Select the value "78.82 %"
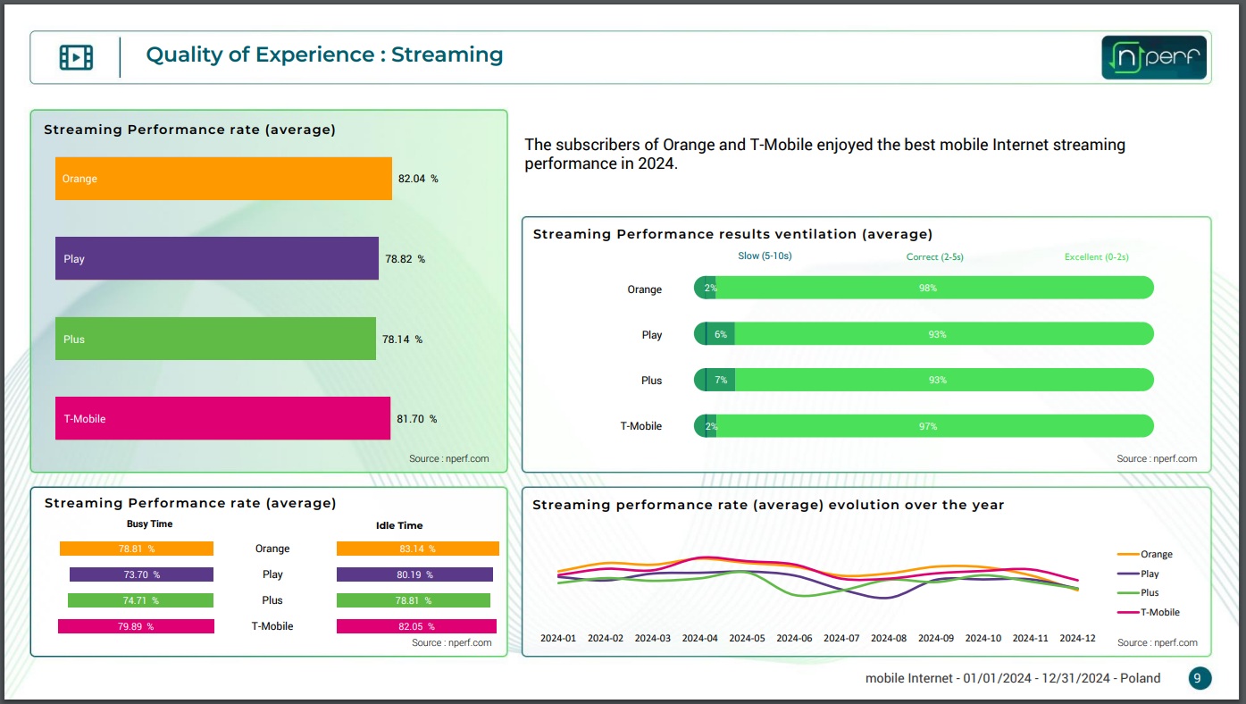 (405, 259)
